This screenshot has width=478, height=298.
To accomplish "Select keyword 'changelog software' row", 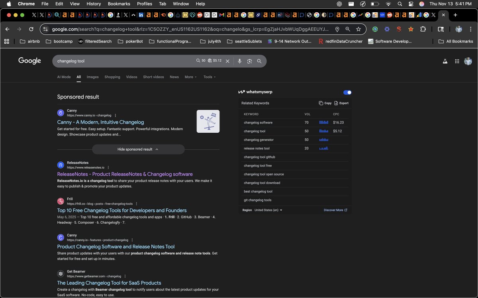I will click(295, 123).
